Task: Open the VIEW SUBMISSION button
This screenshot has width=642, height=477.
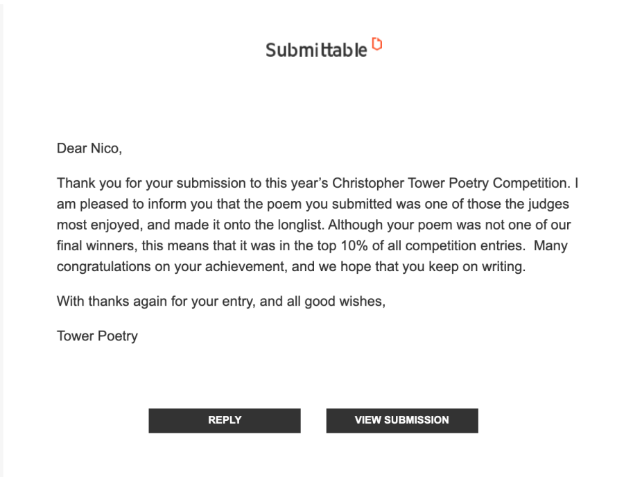Action: (402, 421)
